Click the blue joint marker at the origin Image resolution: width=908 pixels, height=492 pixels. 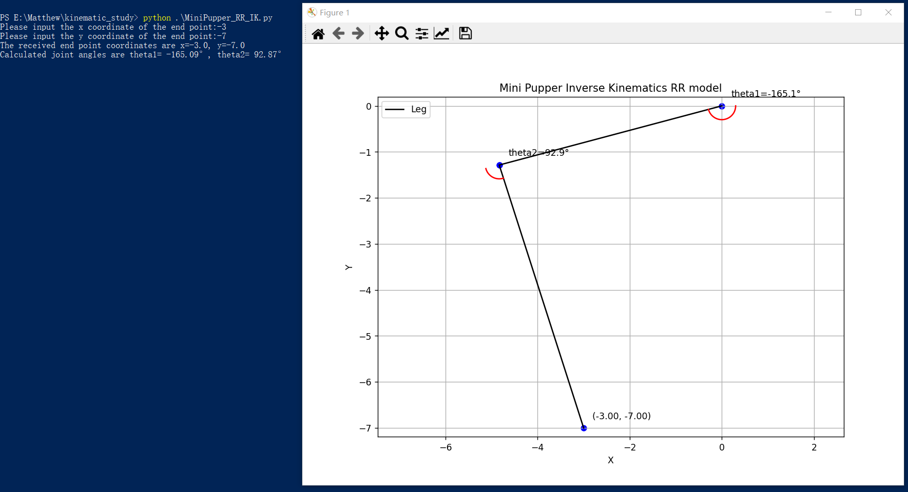(x=722, y=106)
